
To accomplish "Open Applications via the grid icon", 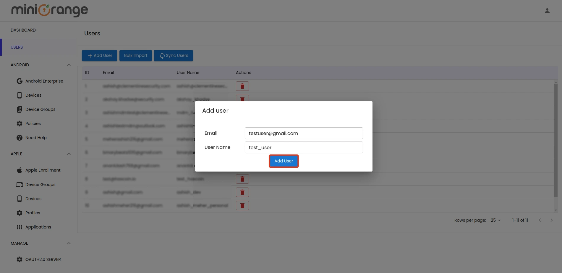I will 20,227.
